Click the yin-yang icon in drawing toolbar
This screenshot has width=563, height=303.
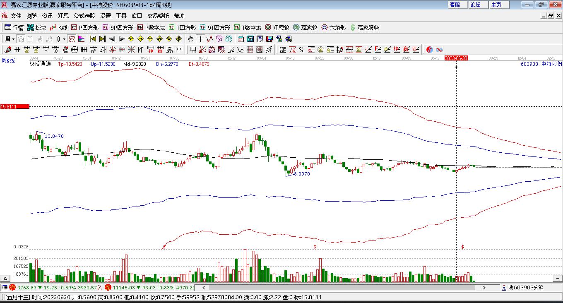(x=429, y=50)
